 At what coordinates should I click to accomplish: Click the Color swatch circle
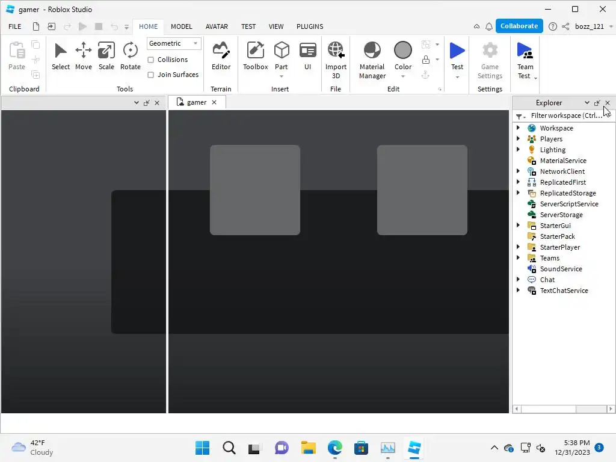(402, 51)
